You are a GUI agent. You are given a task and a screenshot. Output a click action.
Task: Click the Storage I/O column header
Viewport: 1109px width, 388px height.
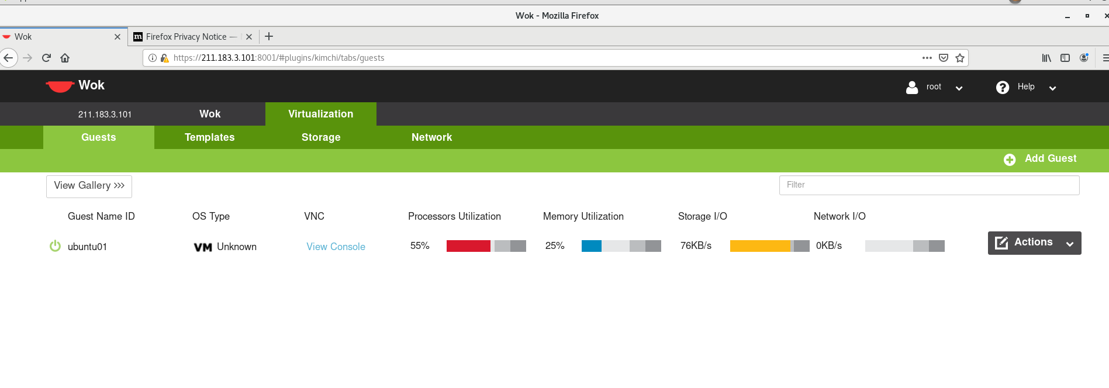coord(703,216)
